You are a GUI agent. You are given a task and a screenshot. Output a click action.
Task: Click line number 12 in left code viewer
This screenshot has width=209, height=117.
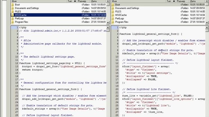(x=17, y=63)
